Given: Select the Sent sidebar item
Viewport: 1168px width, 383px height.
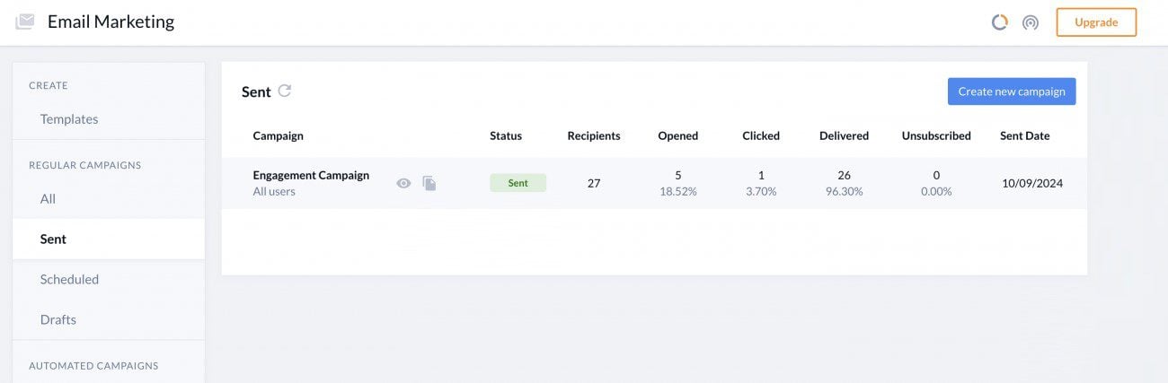Looking at the screenshot, I should tap(53, 239).
